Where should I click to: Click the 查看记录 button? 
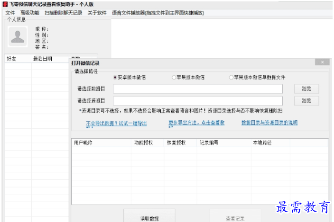[235, 216]
